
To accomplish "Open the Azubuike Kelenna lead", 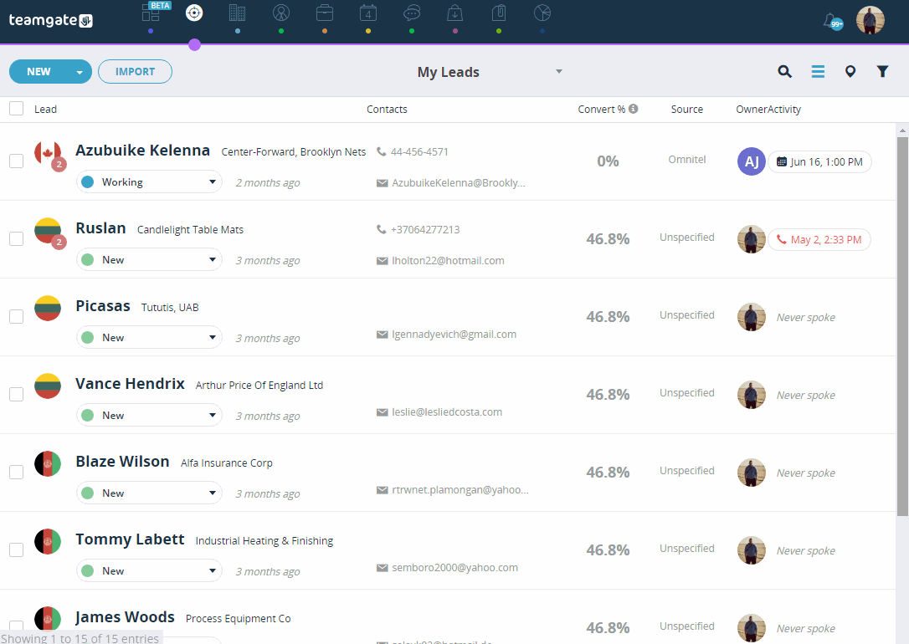I will [142, 150].
